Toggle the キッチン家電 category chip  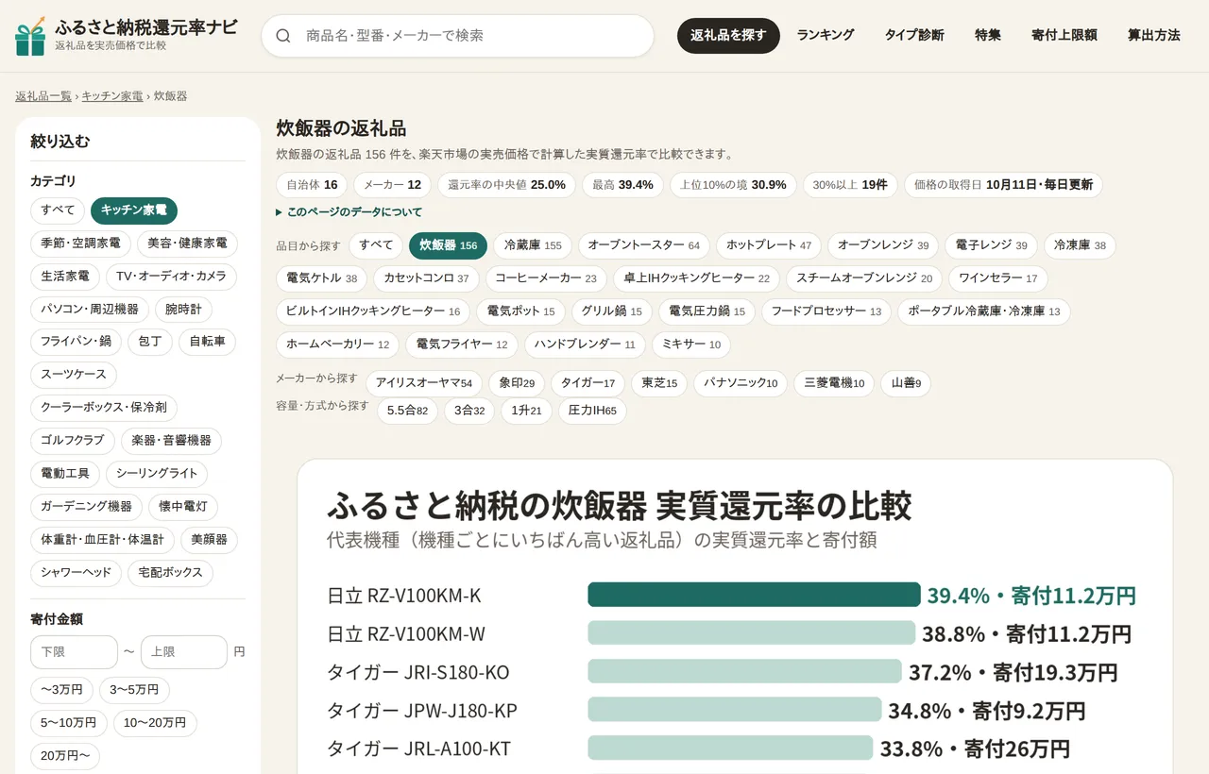tap(134, 210)
